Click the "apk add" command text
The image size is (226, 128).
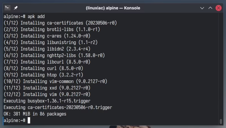(36, 16)
